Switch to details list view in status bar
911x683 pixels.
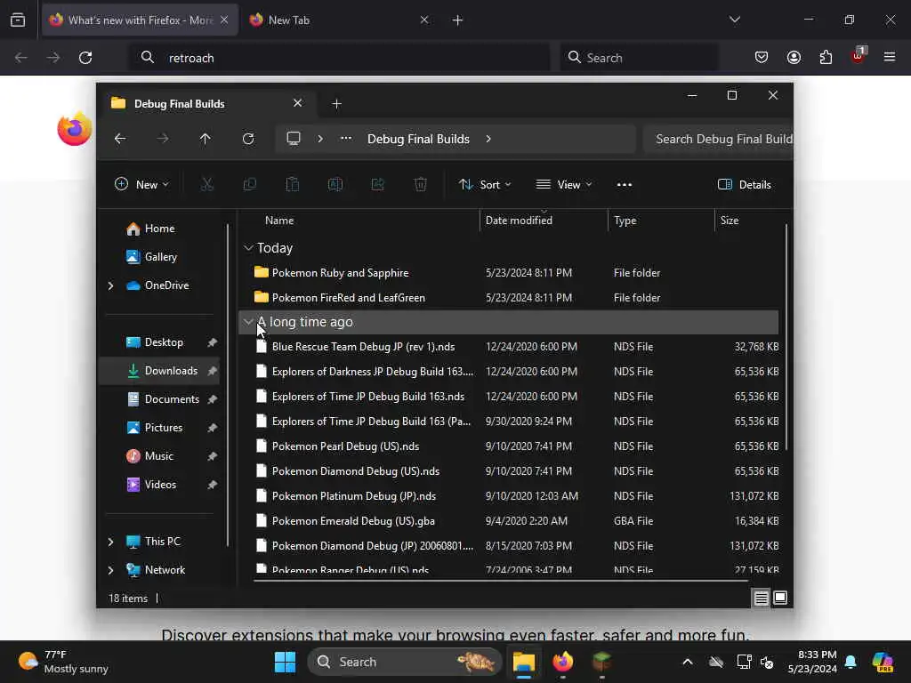[x=762, y=598]
